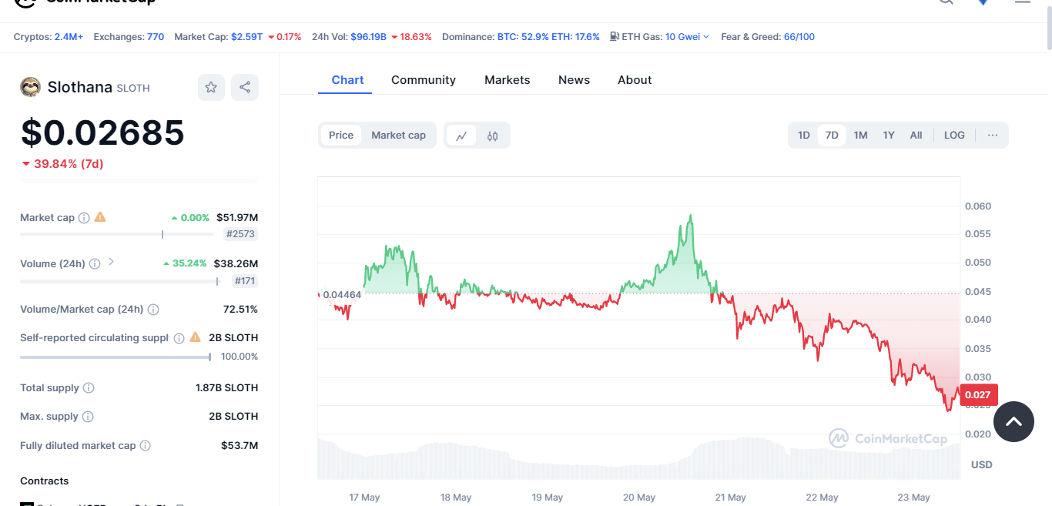This screenshot has height=506, width=1052.
Task: Click the $38.26M volume value
Action: click(x=236, y=263)
